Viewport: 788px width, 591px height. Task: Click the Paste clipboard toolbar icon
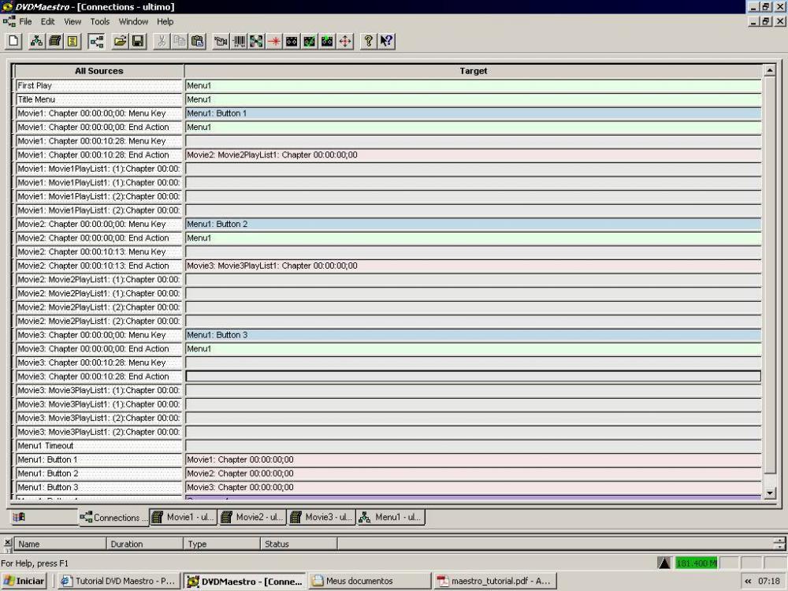[x=198, y=41]
